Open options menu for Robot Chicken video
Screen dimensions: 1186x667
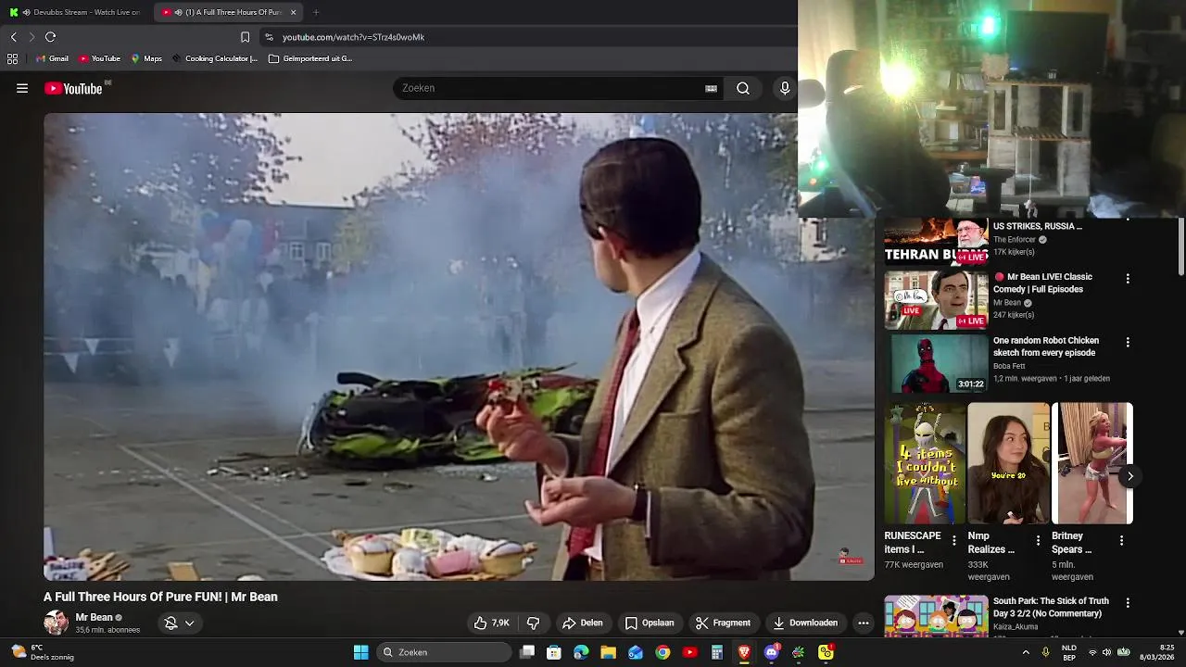tap(1128, 342)
